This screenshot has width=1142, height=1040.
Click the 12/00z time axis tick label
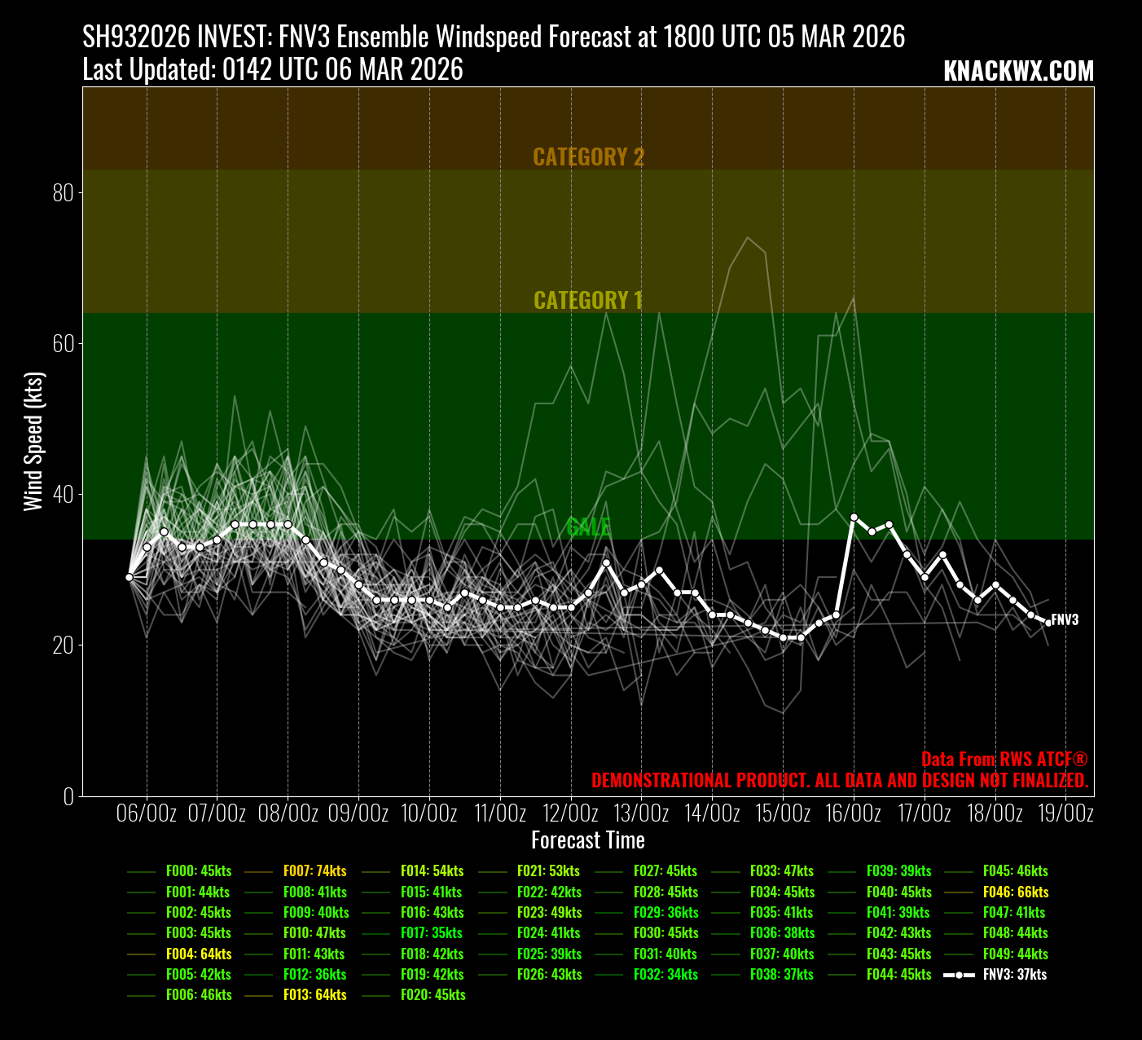571,813
